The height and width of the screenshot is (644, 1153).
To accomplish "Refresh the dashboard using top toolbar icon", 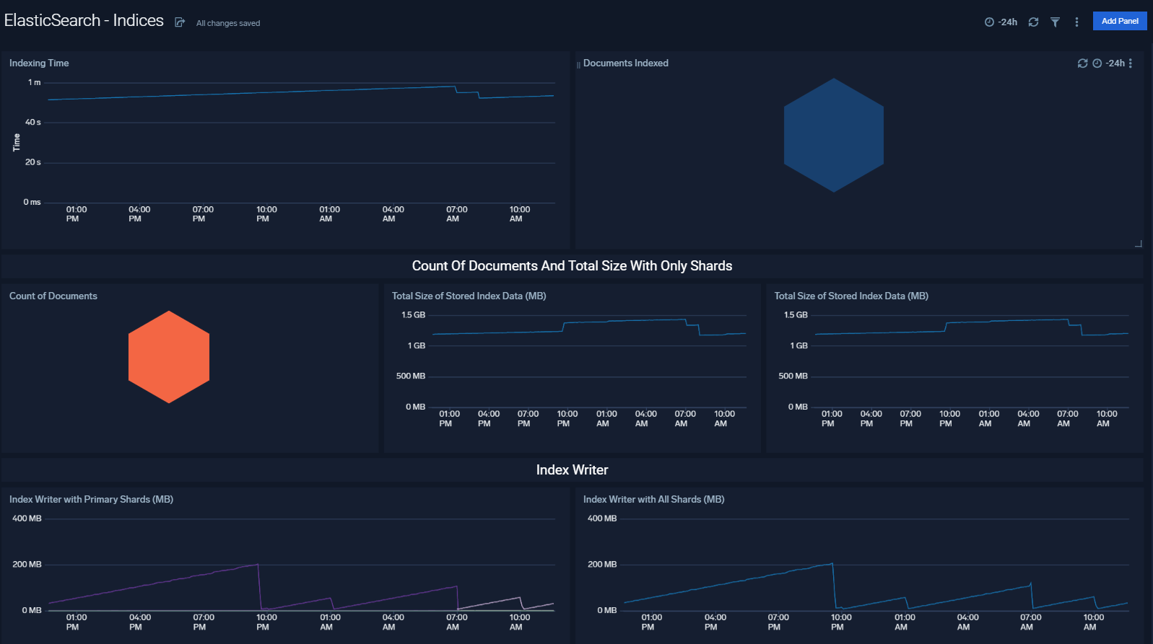I will coord(1033,22).
